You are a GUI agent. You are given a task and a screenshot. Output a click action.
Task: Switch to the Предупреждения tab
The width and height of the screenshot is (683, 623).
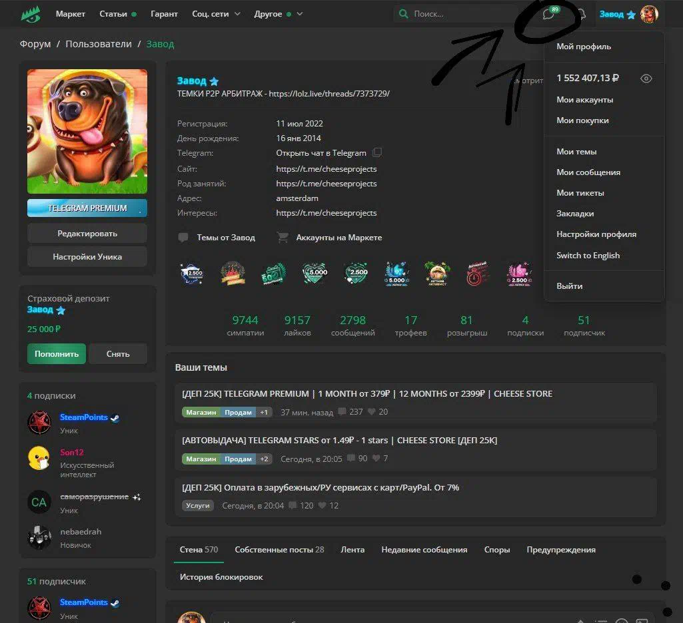pyautogui.click(x=561, y=550)
